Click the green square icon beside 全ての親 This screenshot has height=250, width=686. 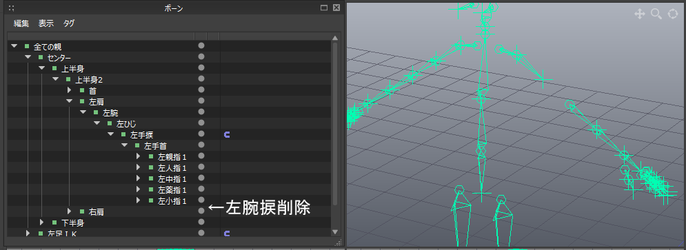click(27, 46)
